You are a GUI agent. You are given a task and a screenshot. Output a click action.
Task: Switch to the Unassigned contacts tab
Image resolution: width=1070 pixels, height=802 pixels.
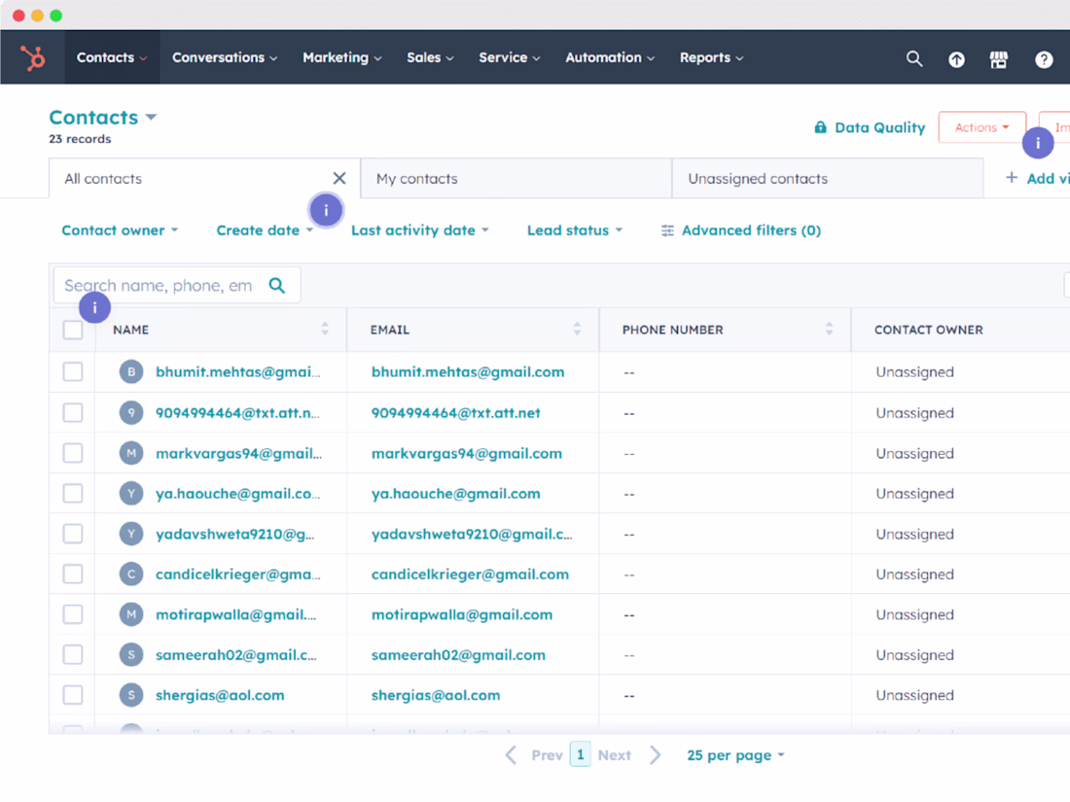click(x=758, y=179)
